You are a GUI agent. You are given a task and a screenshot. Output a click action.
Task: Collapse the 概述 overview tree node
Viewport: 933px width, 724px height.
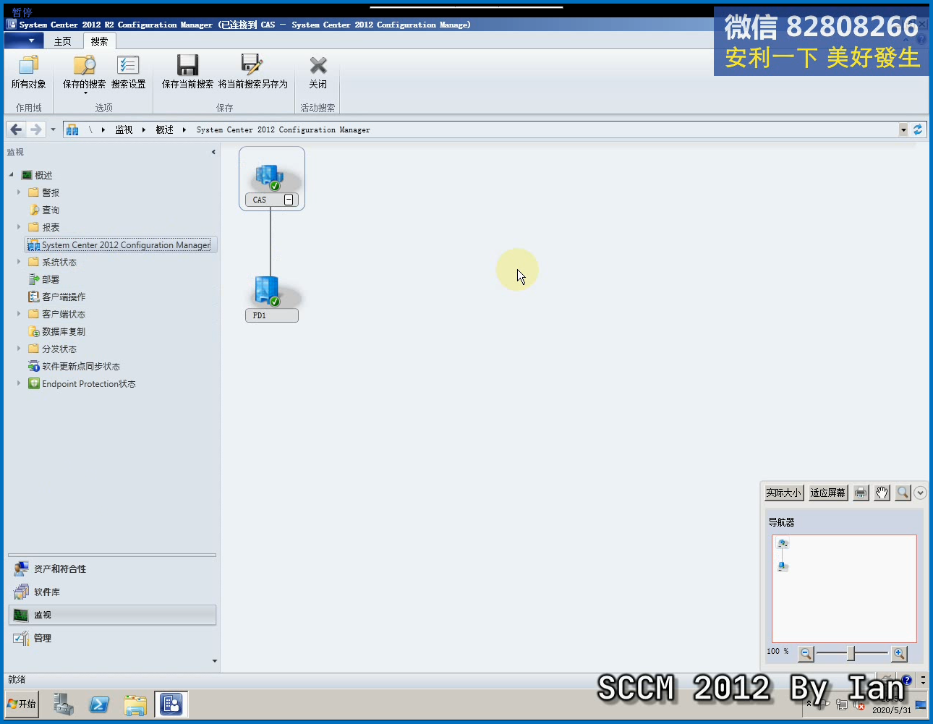pyautogui.click(x=11, y=175)
